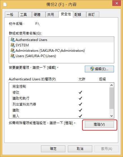Click the Administrators group icon
The image size is (123, 157).
(13, 50)
